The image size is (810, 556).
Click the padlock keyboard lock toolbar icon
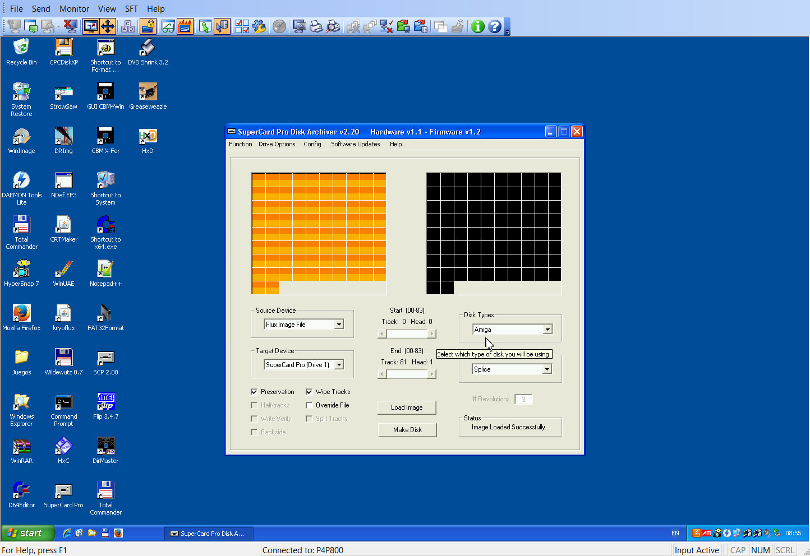click(x=148, y=26)
